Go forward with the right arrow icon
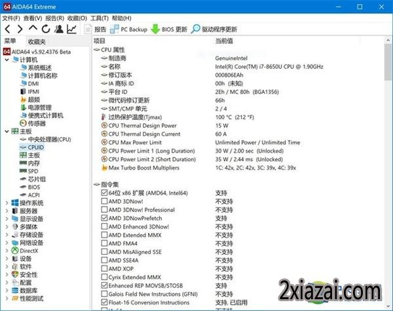The image size is (393, 311). click(20, 29)
